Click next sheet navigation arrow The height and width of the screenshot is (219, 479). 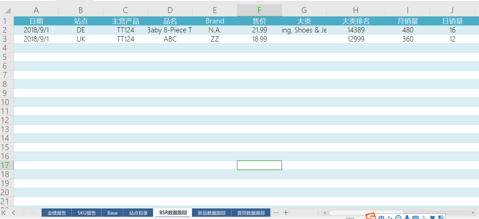(x=24, y=213)
